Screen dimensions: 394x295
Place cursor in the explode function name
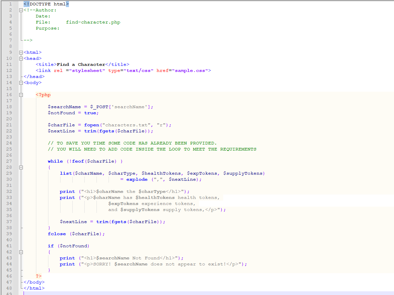[x=136, y=179]
